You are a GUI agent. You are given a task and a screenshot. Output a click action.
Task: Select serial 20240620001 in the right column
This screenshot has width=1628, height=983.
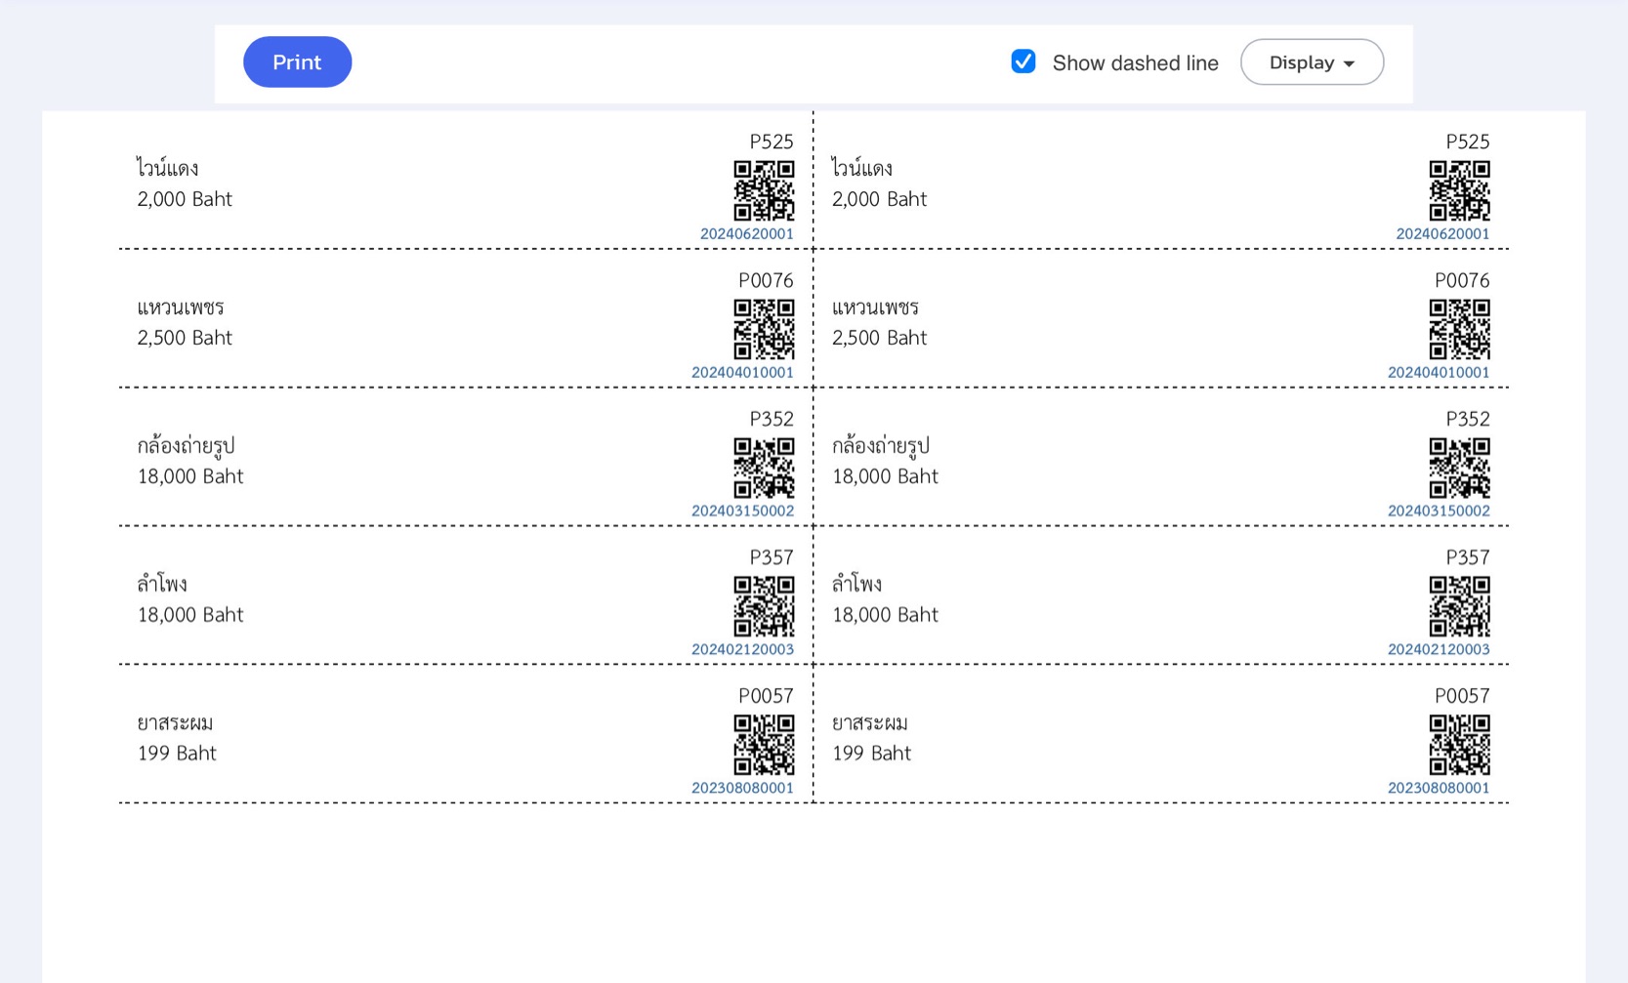[1442, 233]
